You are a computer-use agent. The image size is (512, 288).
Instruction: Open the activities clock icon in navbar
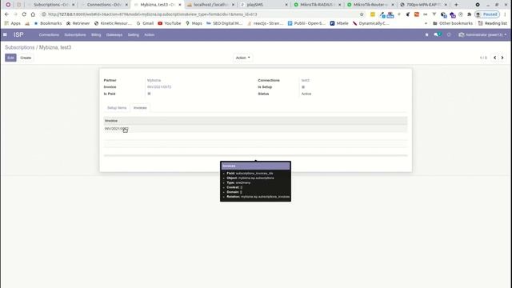click(449, 34)
